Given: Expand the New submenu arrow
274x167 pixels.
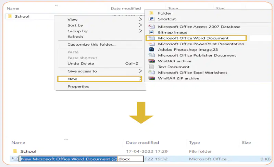Looking at the screenshot, I should click(x=140, y=79).
